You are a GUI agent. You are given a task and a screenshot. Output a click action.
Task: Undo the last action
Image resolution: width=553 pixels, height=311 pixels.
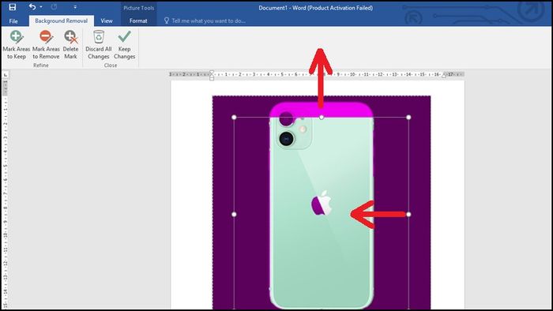[x=32, y=6]
